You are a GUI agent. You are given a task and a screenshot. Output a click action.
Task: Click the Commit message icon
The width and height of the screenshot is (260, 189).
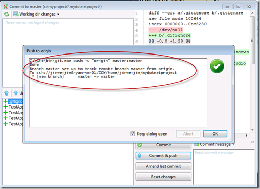[x=196, y=144]
